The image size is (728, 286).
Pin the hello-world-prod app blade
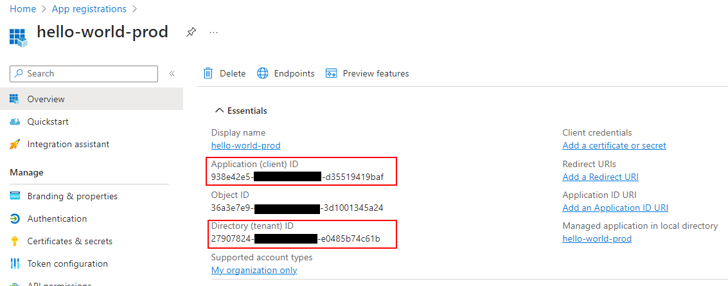(x=191, y=33)
